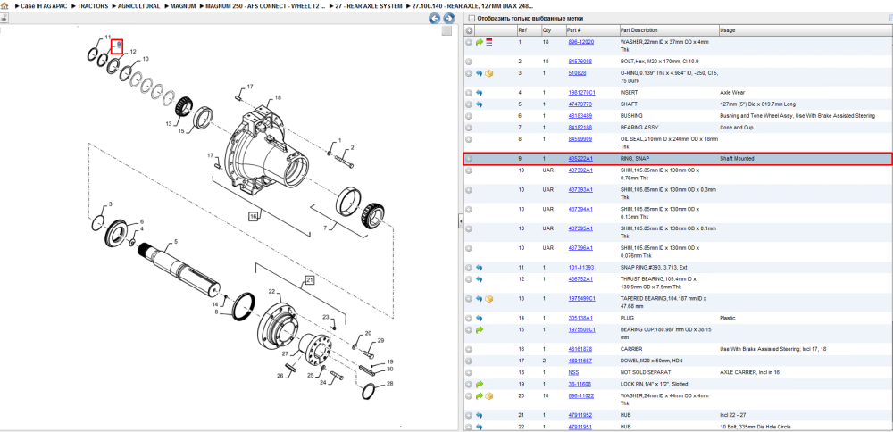Screen dimensions: 893x432
Task: Open part number link 305138A1
Action: pos(580,318)
